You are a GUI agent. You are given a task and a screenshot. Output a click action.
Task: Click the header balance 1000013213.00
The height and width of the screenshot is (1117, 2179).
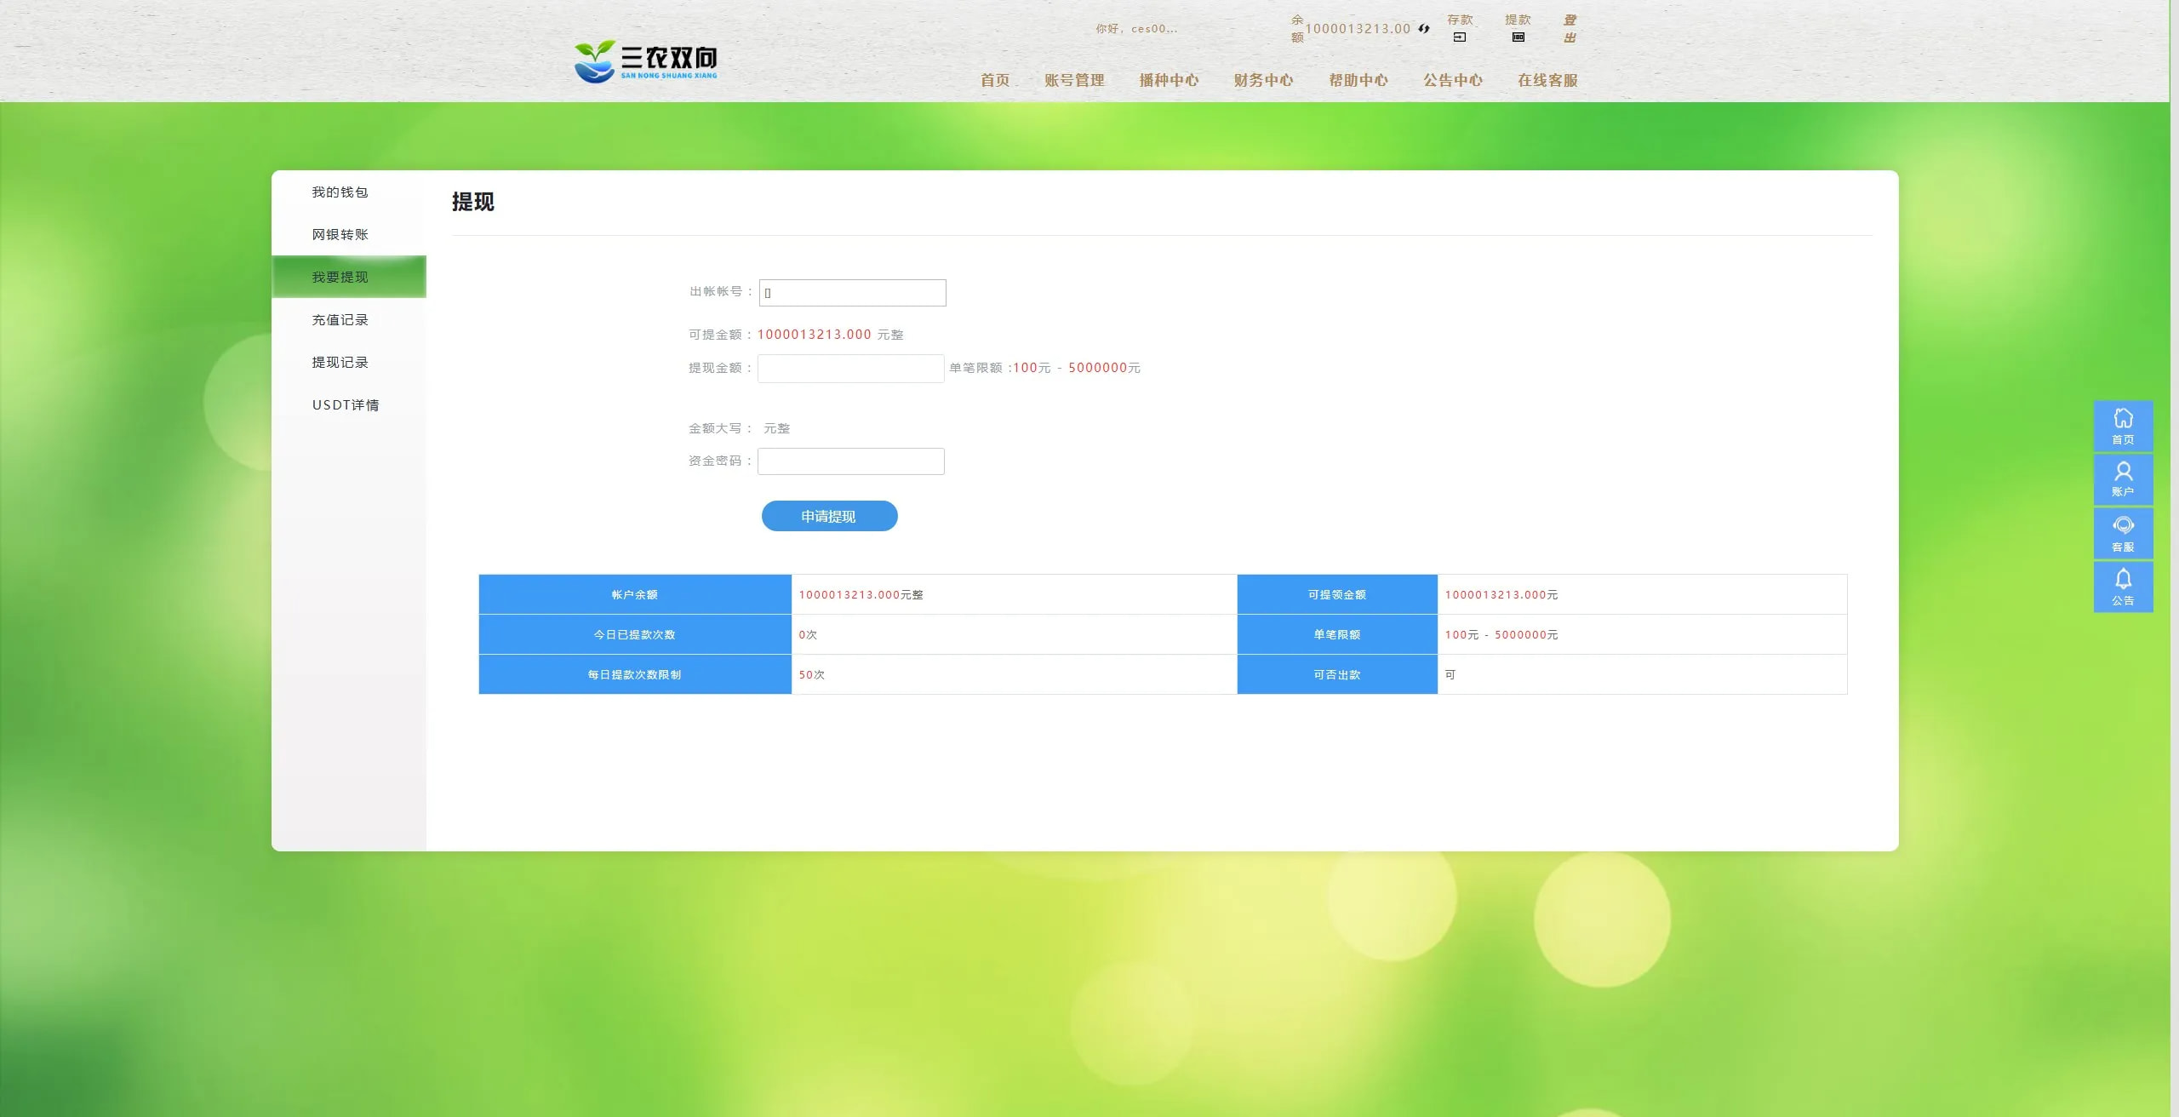coord(1358,29)
